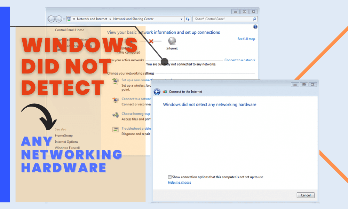Click 'See full map' link
Image resolution: width=348 pixels, height=209 pixels.
click(x=246, y=39)
